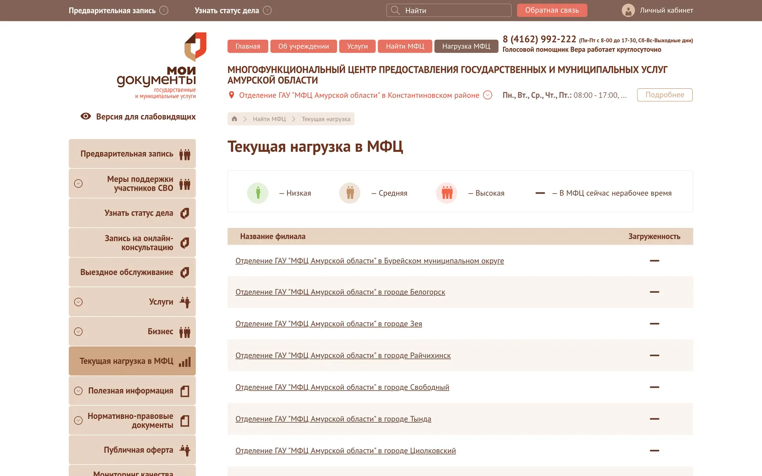The height and width of the screenshot is (476, 762).
Task: Click the location pin icon near branch name
Action: point(231,95)
